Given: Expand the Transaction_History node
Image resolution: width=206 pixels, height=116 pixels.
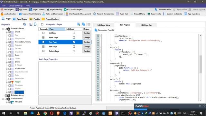Looking at the screenshot, I should pos(7,42).
